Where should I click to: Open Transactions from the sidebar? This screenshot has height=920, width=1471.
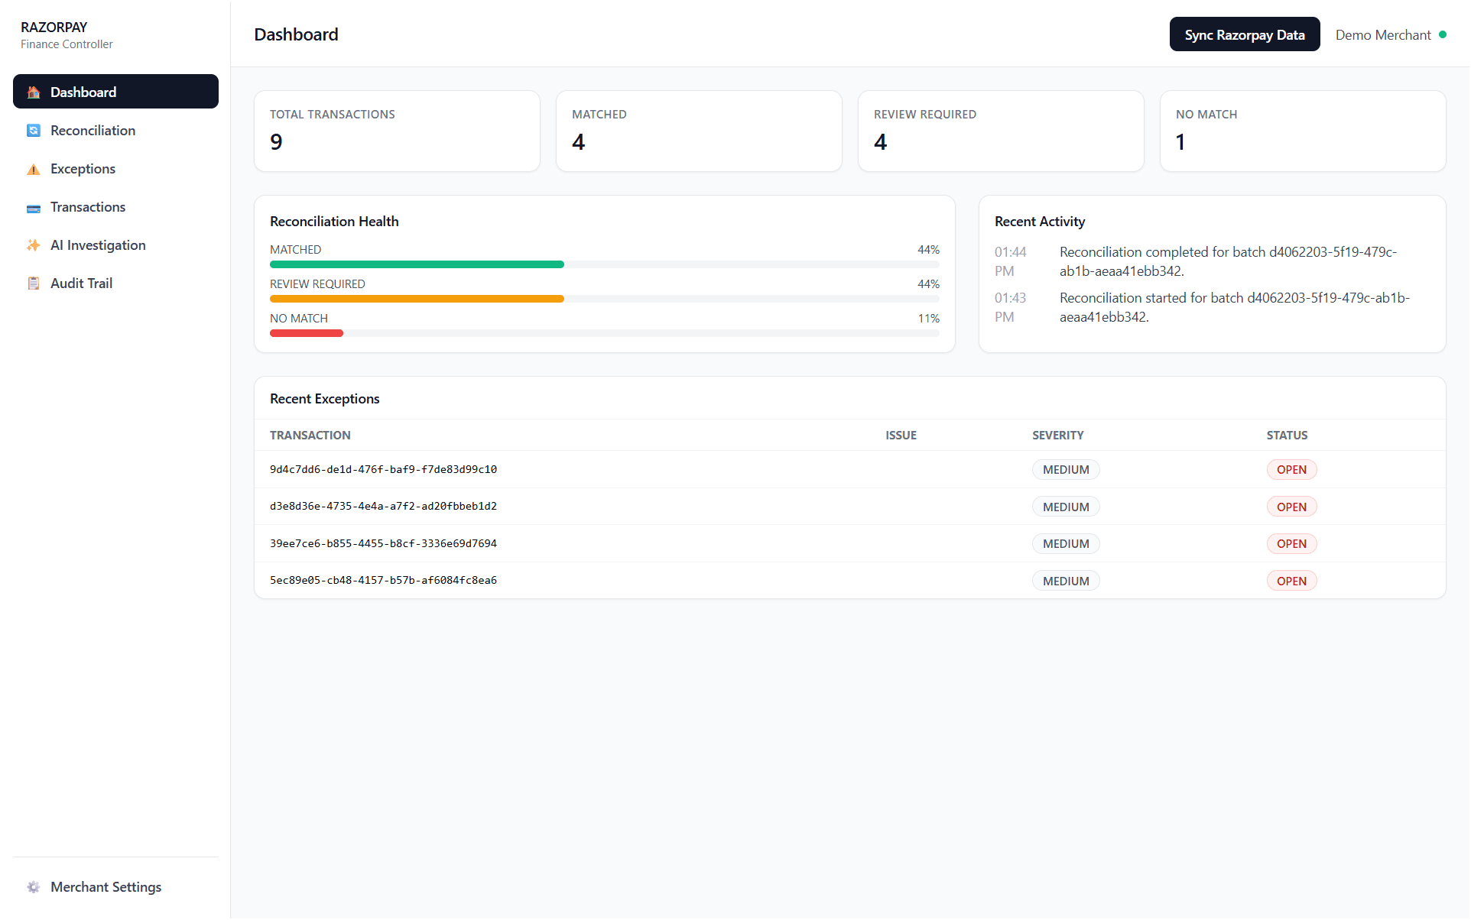(x=115, y=207)
